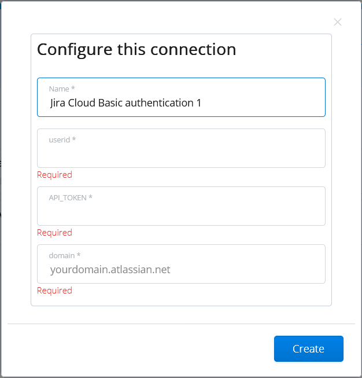
Task: Click the 'Name *' field label
Action: click(x=62, y=89)
